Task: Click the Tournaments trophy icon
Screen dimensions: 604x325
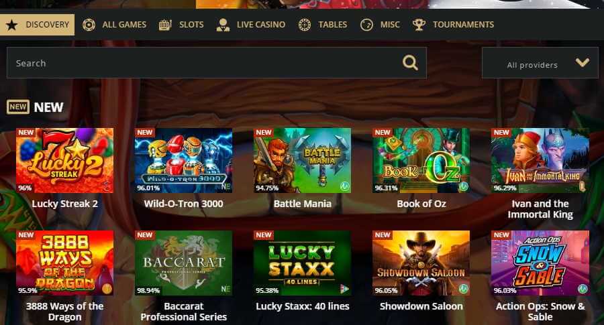Action: pos(419,25)
